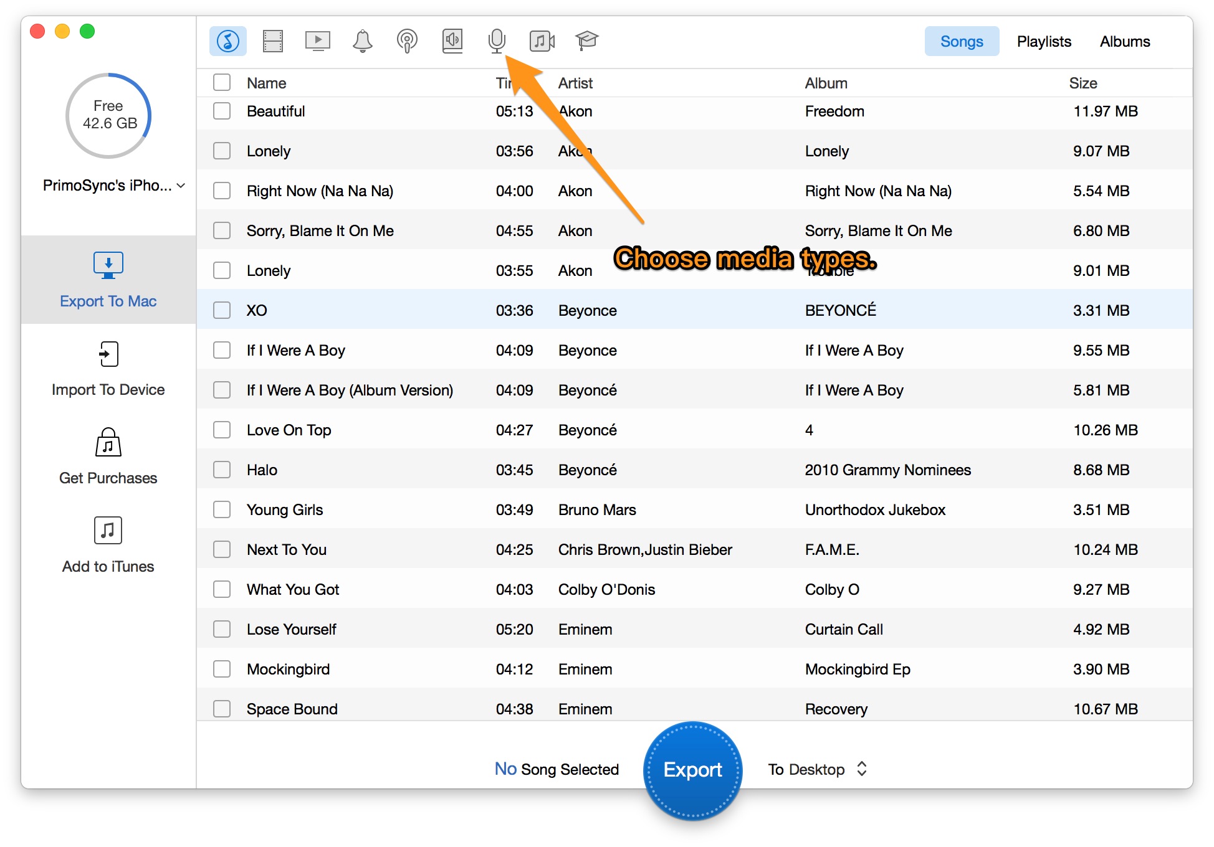
Task: Click artist Bruno Mars
Action: [597, 509]
